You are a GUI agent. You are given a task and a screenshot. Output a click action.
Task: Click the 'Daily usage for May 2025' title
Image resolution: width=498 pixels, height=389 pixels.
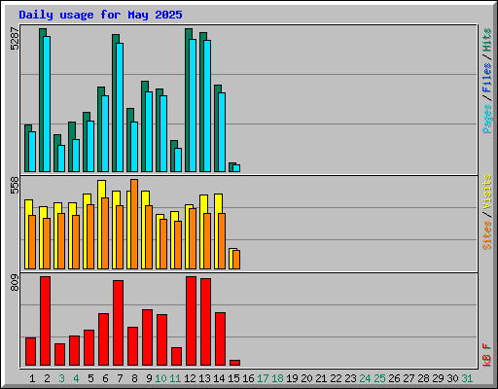coord(100,15)
